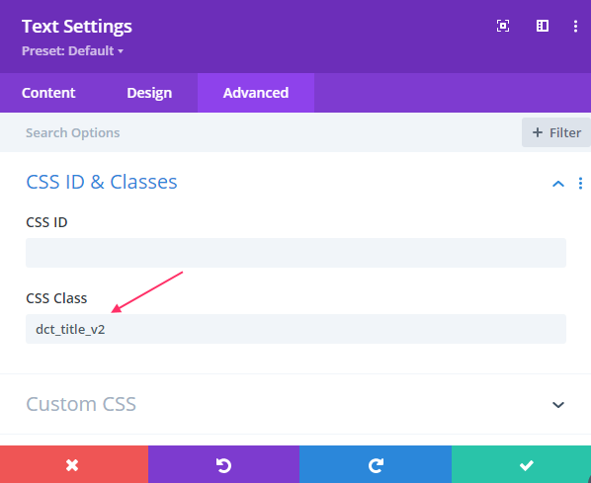Open the header three-dot options menu
Screen dimensions: 591x483
[x=575, y=26]
